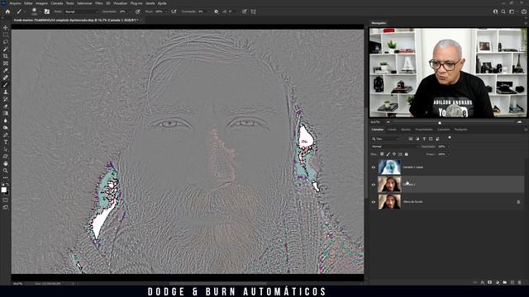Open the Imagem menu

[x=42, y=3]
